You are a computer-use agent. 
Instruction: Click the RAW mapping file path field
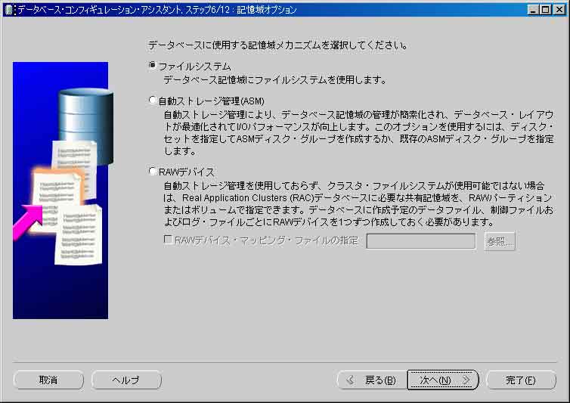420,241
